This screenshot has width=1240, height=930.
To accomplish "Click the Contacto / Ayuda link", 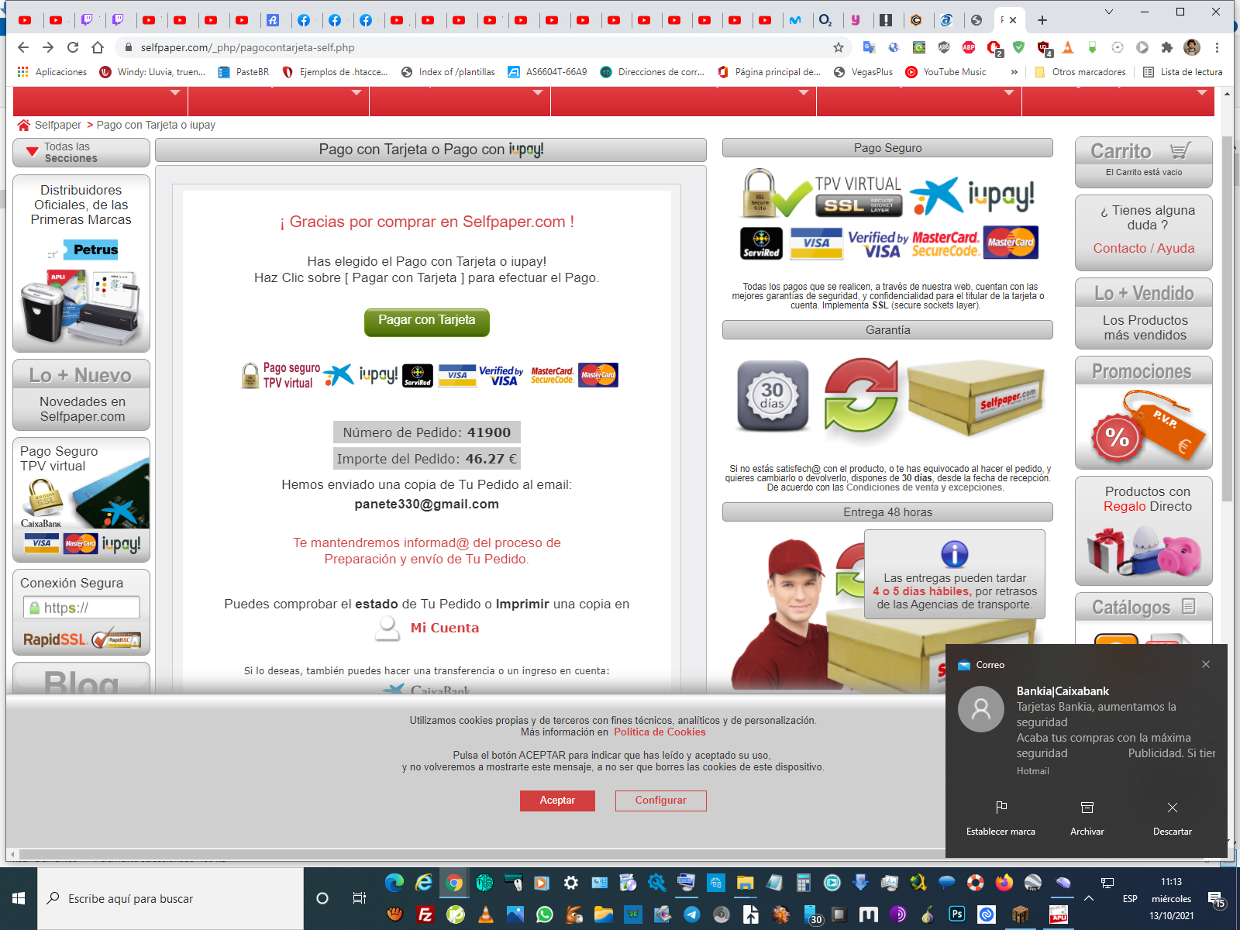I will (1143, 248).
